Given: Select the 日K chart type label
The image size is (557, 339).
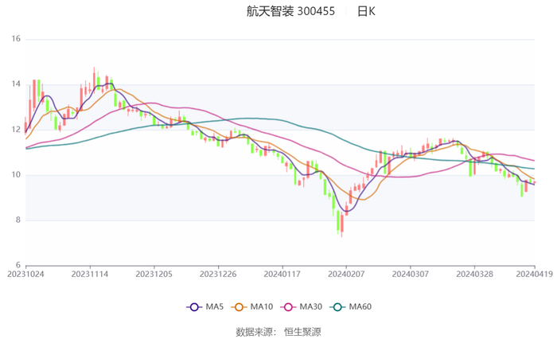Looking at the screenshot, I should pyautogui.click(x=366, y=11).
